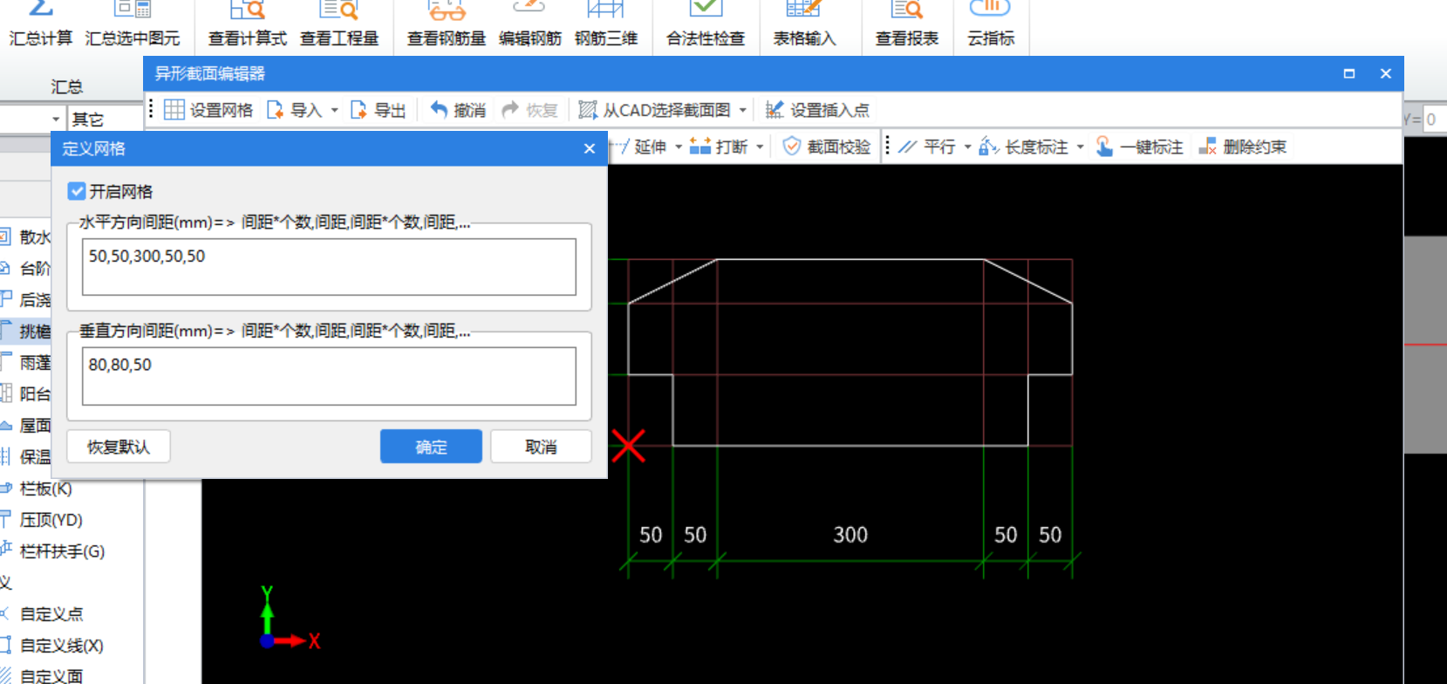The width and height of the screenshot is (1447, 684).
Task: Select 编辑钢筋 tool
Action: click(x=529, y=24)
